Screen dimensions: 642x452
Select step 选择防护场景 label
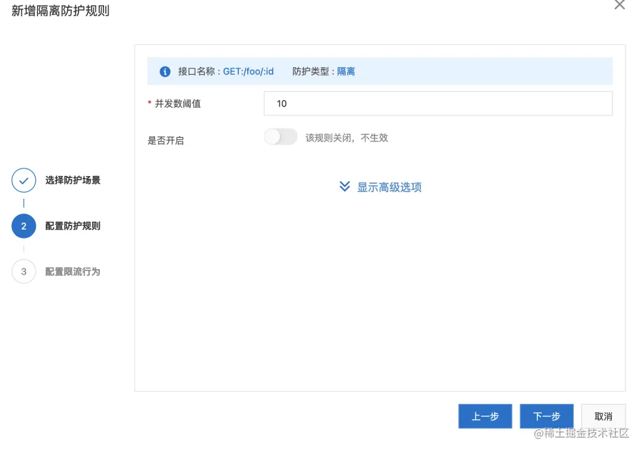73,180
